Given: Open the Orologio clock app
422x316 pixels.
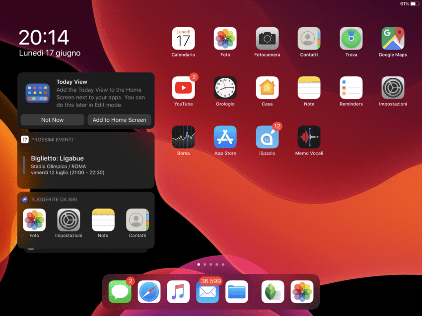Looking at the screenshot, I should [225, 88].
